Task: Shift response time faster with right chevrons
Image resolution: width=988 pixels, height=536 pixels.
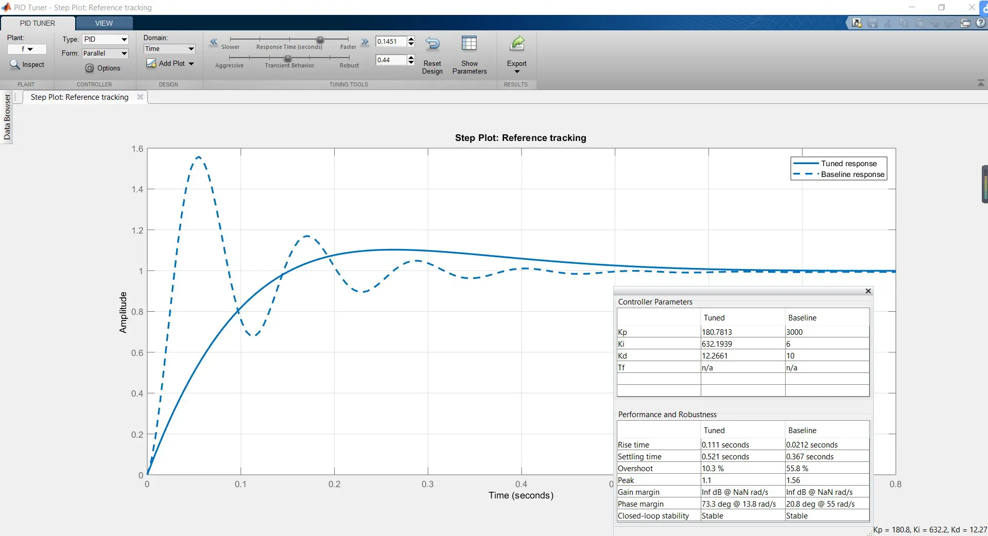Action: tap(365, 42)
